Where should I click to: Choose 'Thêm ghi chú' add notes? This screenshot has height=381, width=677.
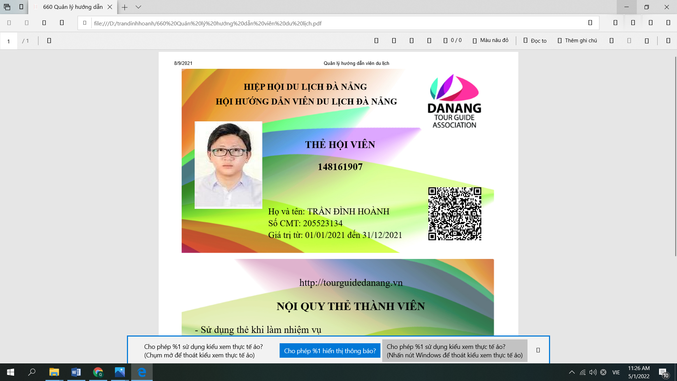point(577,41)
